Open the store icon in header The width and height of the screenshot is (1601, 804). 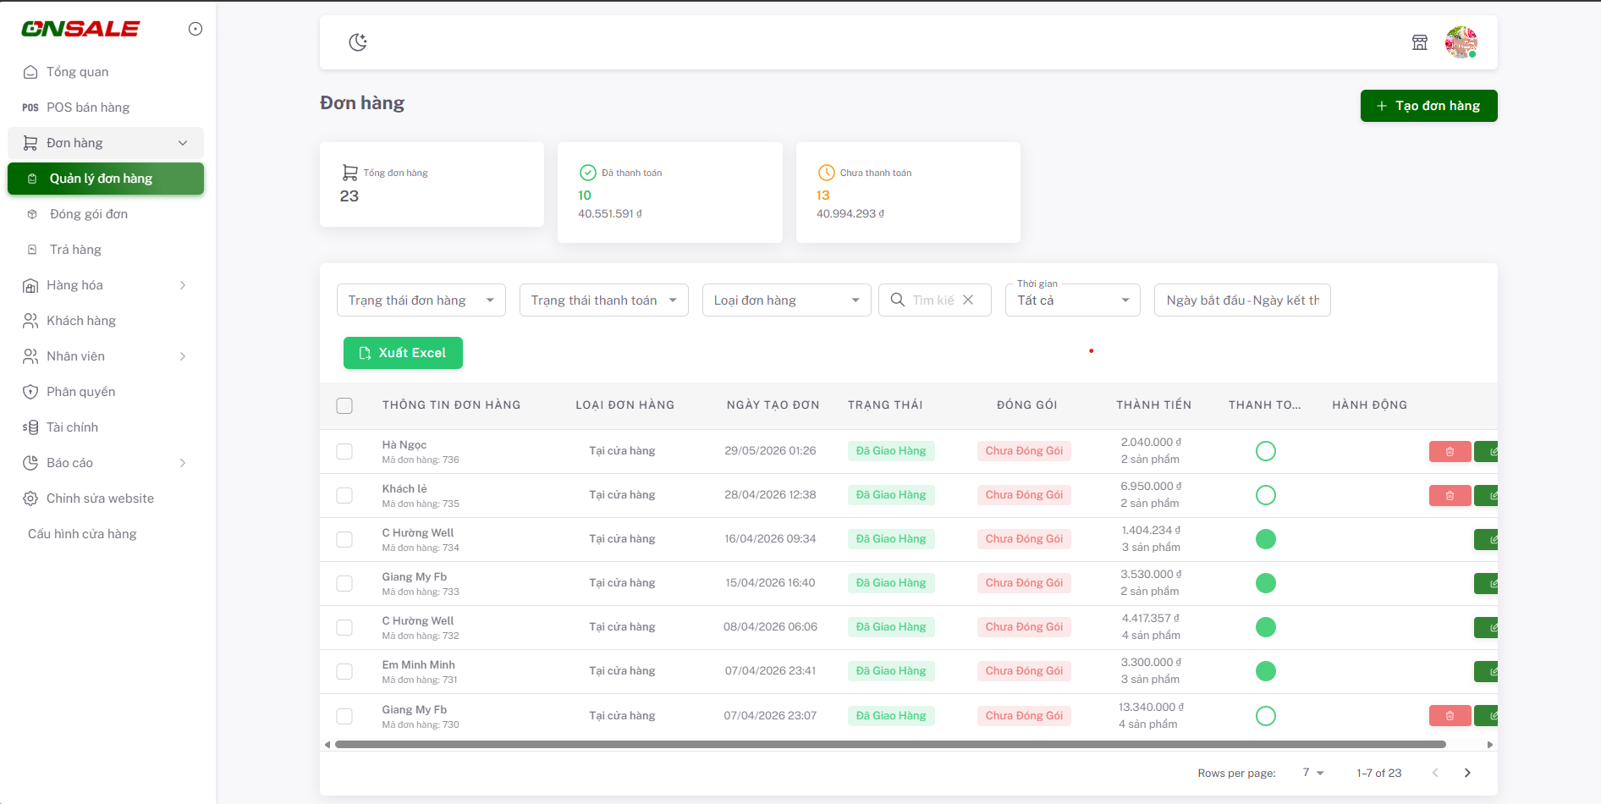1420,42
